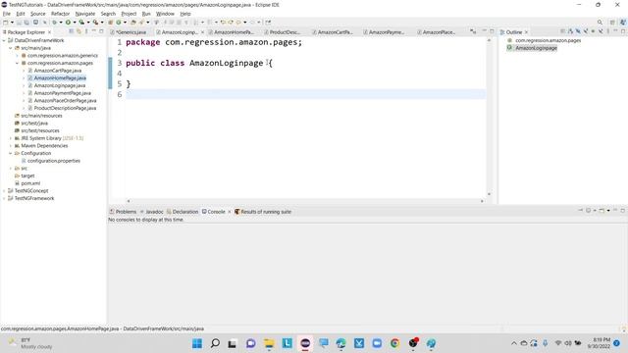
Task: Open Results of running suite tab
Action: (x=263, y=212)
